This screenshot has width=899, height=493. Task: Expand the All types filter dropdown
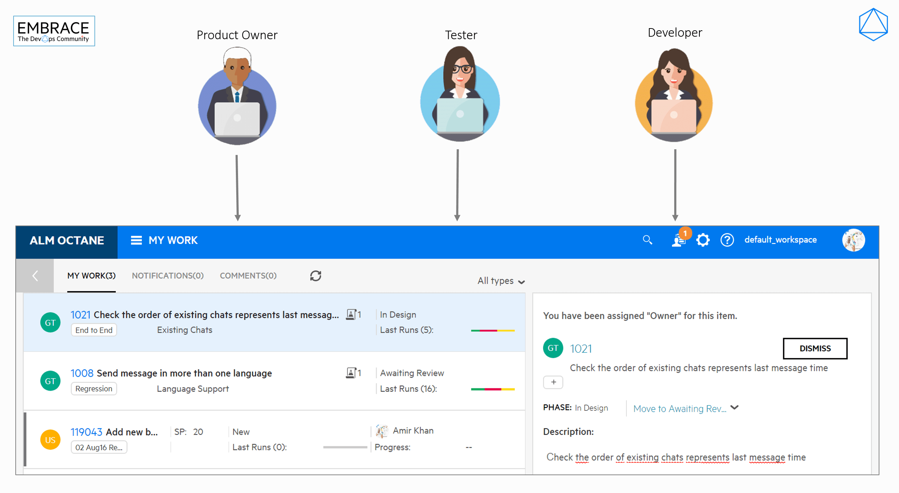tap(501, 281)
